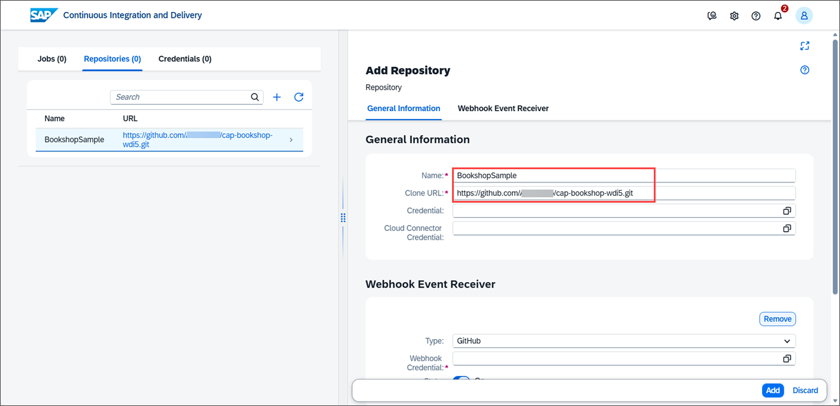Open the feedback chat icon in header

(712, 16)
